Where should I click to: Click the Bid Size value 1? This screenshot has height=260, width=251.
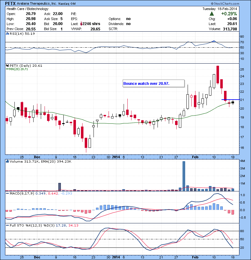coord(61,29)
